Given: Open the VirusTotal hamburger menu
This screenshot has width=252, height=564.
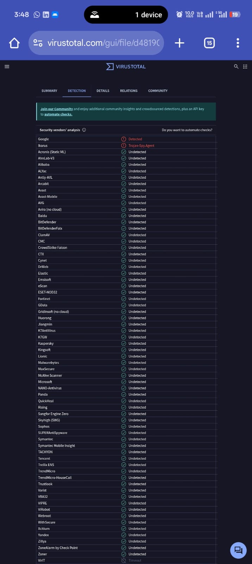Looking at the screenshot, I should coord(7,66).
